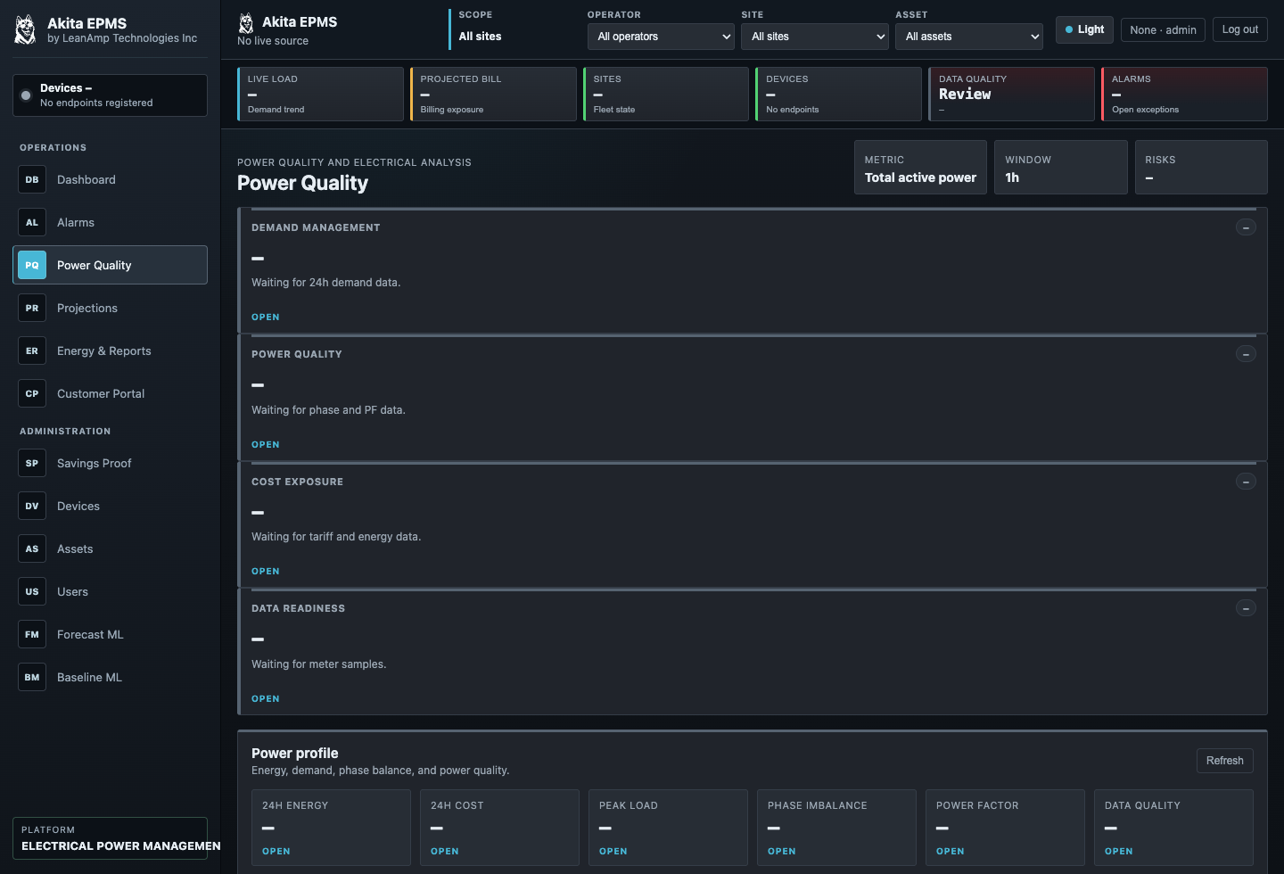This screenshot has height=874, width=1284.
Task: Click the PR Projections icon
Action: (32, 308)
